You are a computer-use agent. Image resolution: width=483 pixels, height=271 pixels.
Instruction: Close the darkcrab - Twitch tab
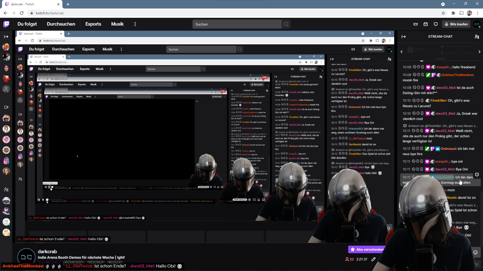point(58,4)
